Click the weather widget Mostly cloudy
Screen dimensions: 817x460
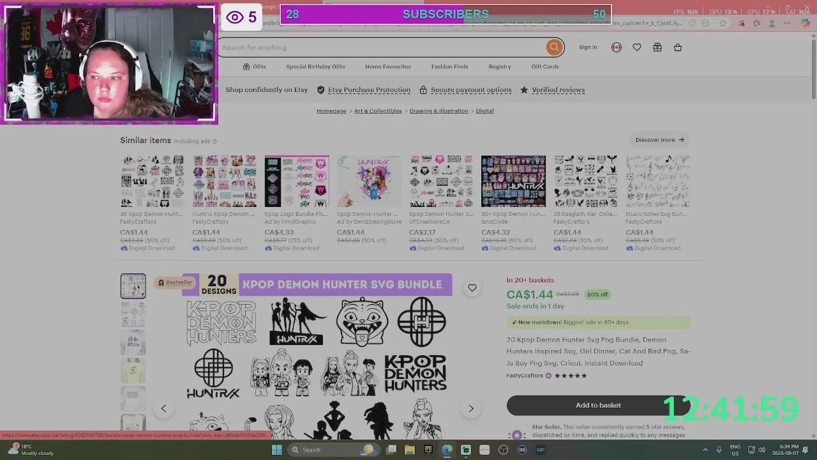pyautogui.click(x=31, y=450)
